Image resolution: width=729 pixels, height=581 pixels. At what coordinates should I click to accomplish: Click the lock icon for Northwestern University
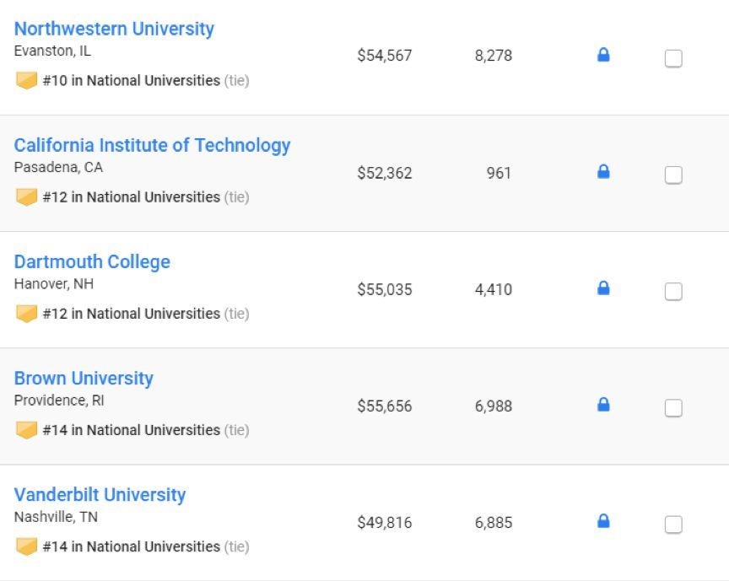(x=603, y=55)
